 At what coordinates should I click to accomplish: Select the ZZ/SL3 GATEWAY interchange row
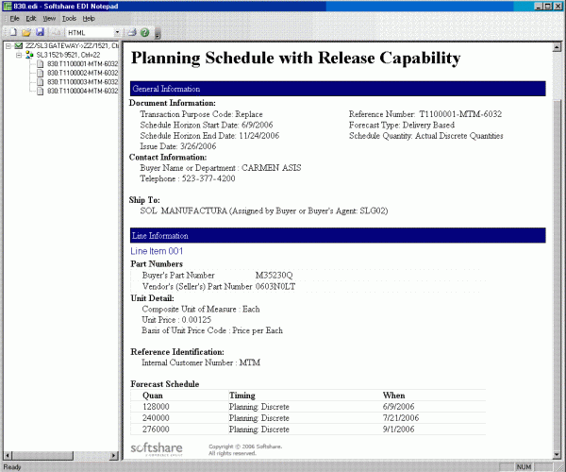point(72,46)
